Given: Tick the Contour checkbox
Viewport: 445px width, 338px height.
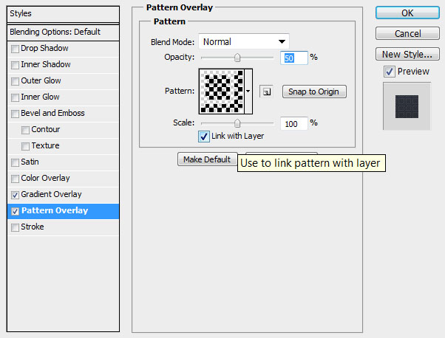Looking at the screenshot, I should tap(25, 130).
